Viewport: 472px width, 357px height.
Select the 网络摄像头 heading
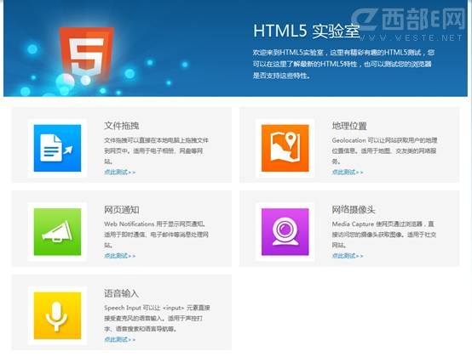pos(354,210)
